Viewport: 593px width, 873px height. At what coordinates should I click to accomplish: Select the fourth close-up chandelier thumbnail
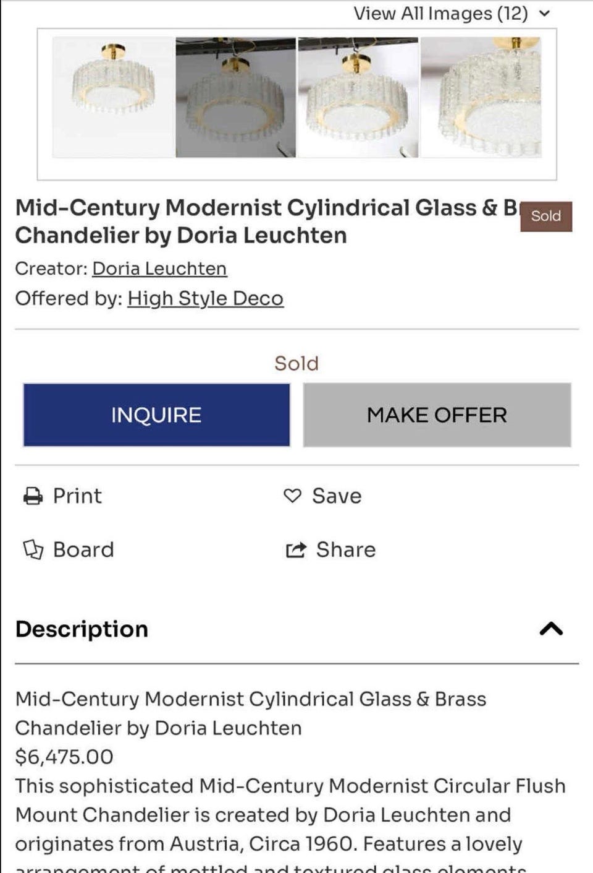coord(481,97)
